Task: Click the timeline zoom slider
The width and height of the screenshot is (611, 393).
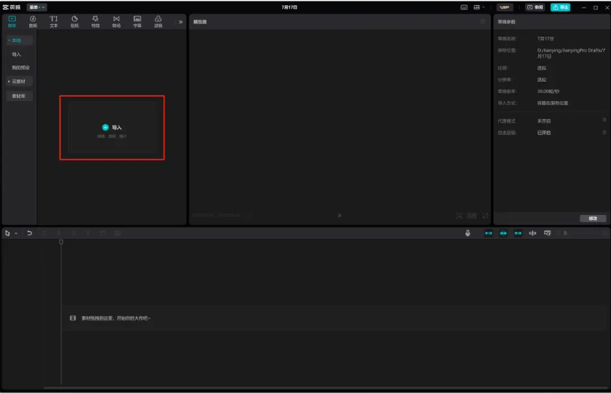Action: pyautogui.click(x=584, y=233)
